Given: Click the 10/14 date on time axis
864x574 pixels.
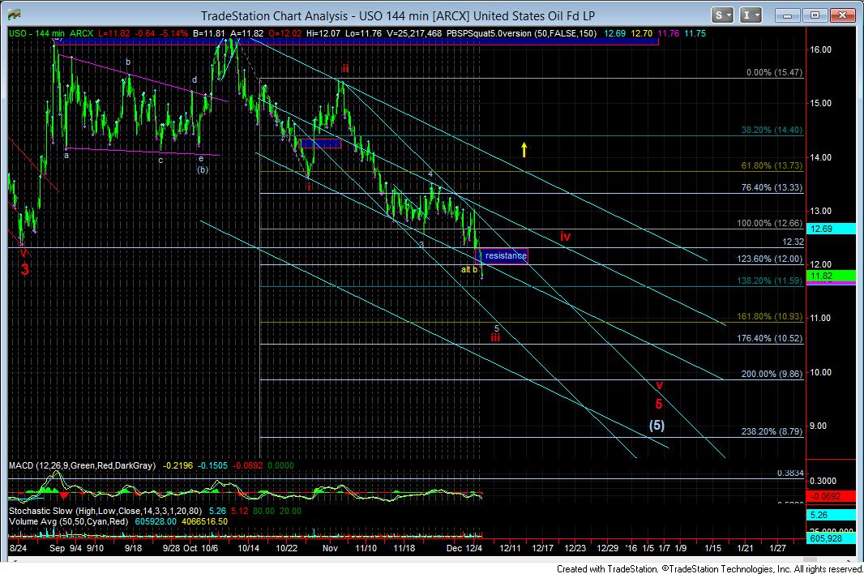Looking at the screenshot, I should pyautogui.click(x=249, y=548).
